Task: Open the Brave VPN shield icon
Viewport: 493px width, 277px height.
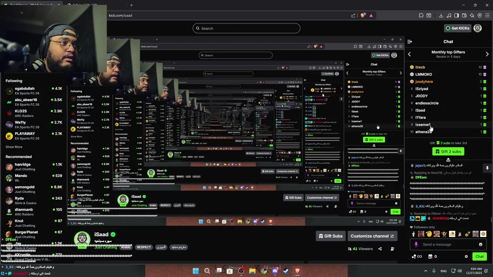Action: pos(480,15)
